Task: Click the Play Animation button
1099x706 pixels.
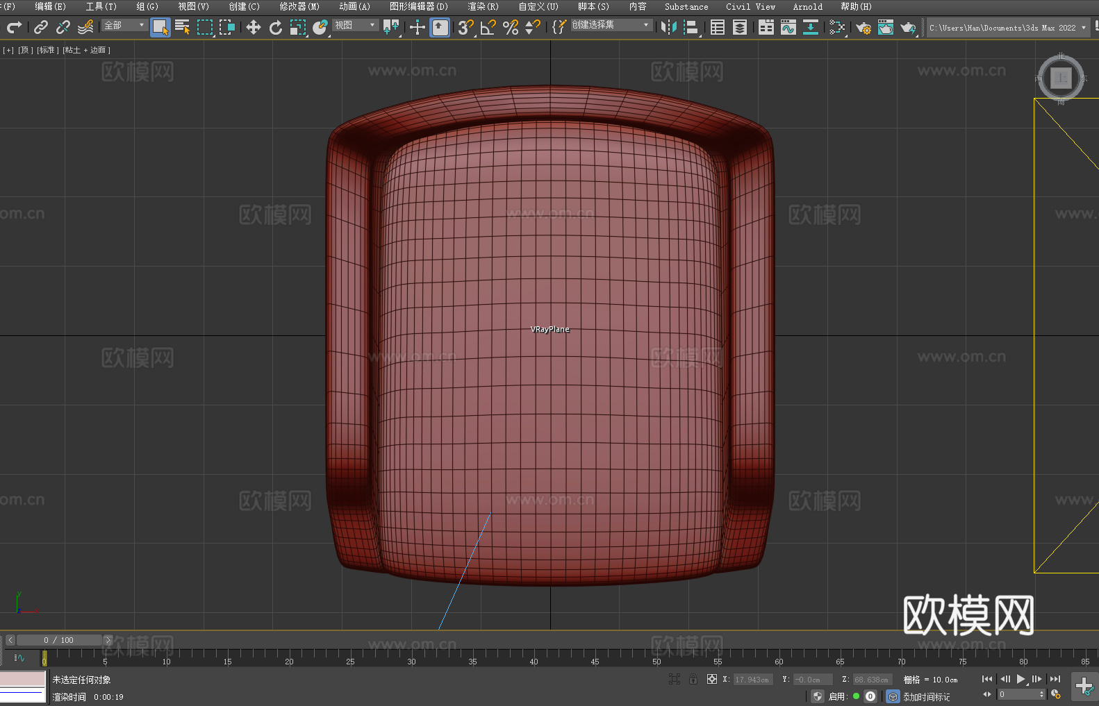Action: 1021,679
